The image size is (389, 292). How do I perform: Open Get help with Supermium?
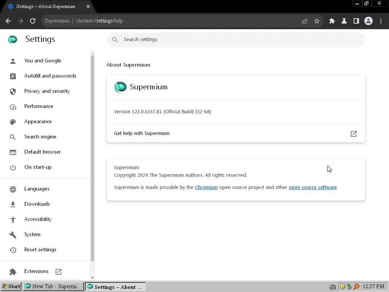pyautogui.click(x=236, y=133)
